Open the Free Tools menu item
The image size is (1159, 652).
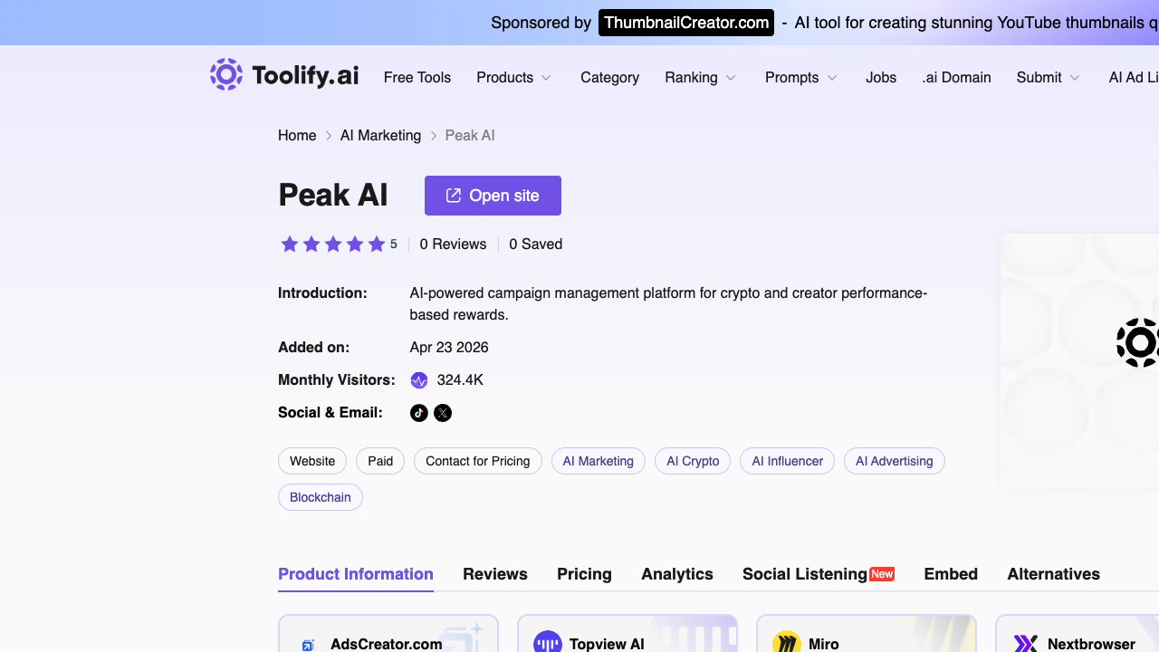coord(417,78)
